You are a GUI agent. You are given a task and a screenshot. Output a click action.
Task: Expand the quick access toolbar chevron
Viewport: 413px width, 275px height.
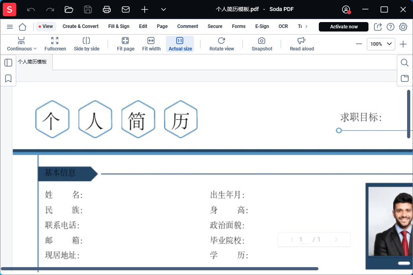coord(164,10)
